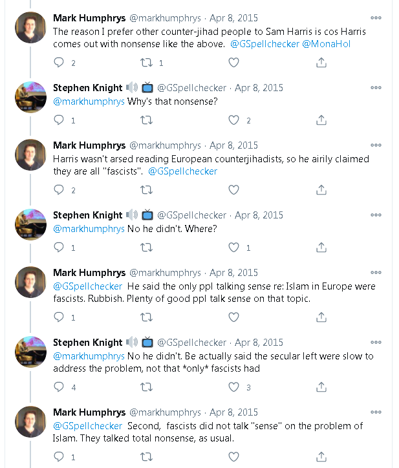399x468 pixels.
Task: Share the "Why's that nonsense?" tweet
Action: tap(321, 120)
